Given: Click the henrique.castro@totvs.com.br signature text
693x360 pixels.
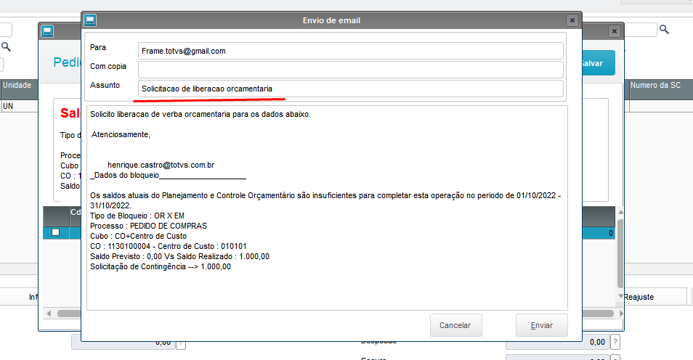Looking at the screenshot, I should (161, 165).
